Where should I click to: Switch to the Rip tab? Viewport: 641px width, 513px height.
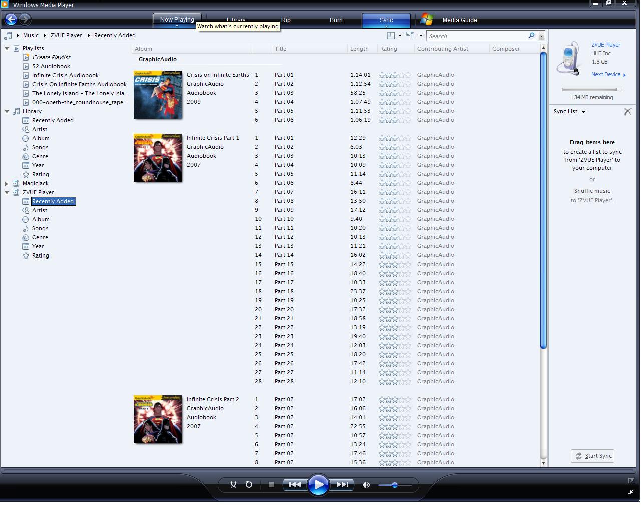pyautogui.click(x=286, y=20)
